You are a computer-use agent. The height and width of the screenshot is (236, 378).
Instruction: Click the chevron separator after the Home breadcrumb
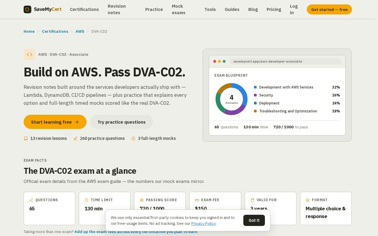click(38, 32)
